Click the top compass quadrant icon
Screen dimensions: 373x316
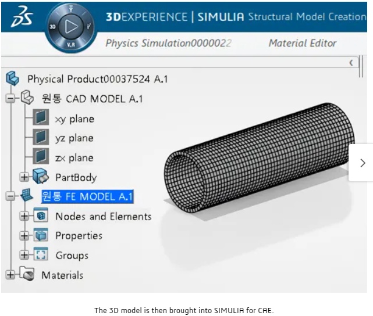(x=70, y=9)
